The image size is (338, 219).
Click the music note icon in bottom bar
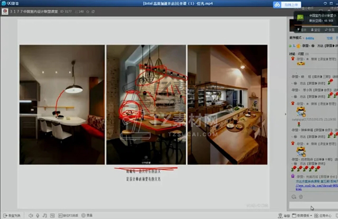45,215
